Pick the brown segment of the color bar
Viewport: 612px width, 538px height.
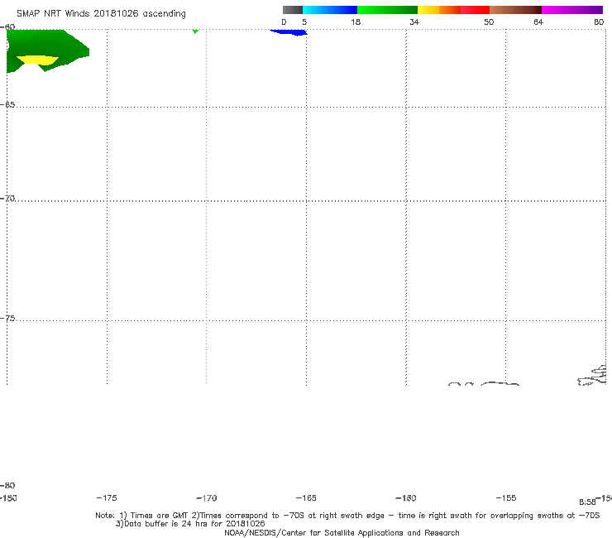515,10
